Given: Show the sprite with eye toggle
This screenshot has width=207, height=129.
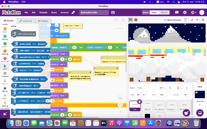Looking at the screenshot, I should tap(138, 95).
